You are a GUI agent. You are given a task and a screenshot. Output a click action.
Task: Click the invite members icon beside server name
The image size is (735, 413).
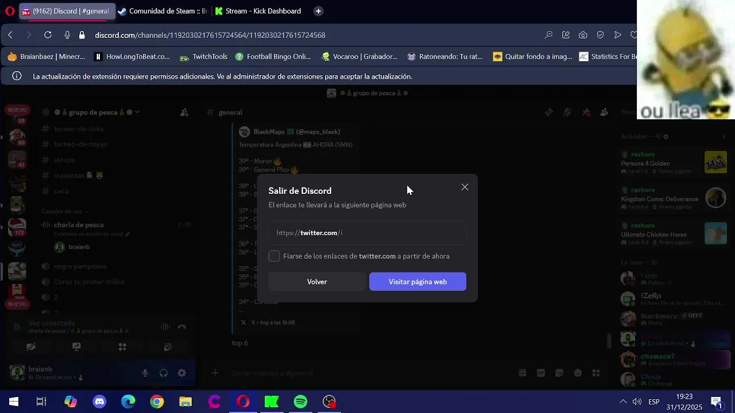click(184, 112)
